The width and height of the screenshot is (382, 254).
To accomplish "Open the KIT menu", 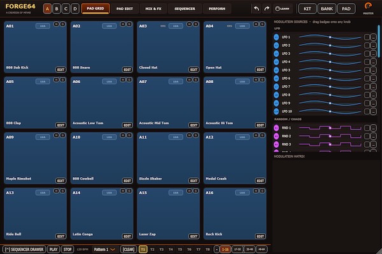I will [x=308, y=9].
